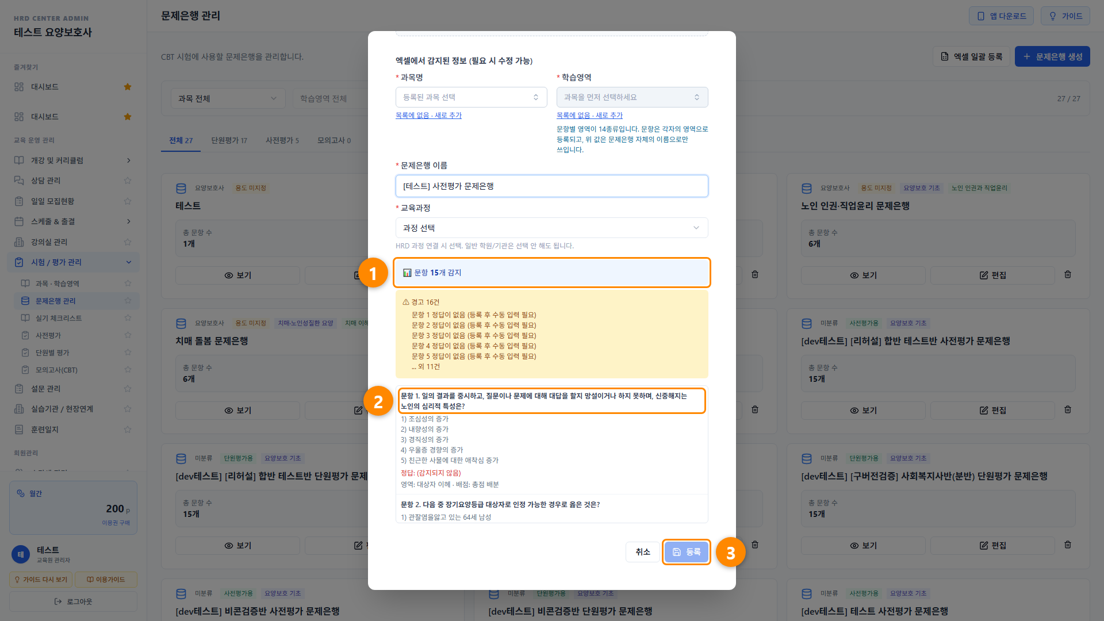This screenshot has width=1104, height=621.
Task: Switch to the 모의고사 0 tab
Action: [334, 140]
